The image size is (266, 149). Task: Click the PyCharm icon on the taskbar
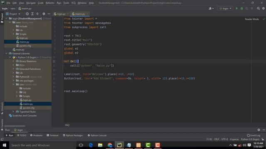coord(119,145)
